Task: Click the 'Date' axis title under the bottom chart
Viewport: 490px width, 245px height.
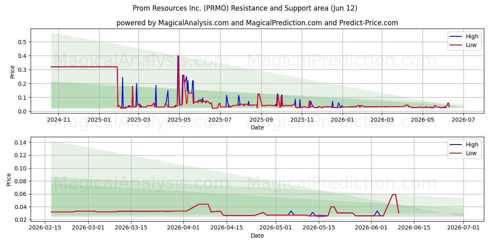Action: (x=257, y=236)
